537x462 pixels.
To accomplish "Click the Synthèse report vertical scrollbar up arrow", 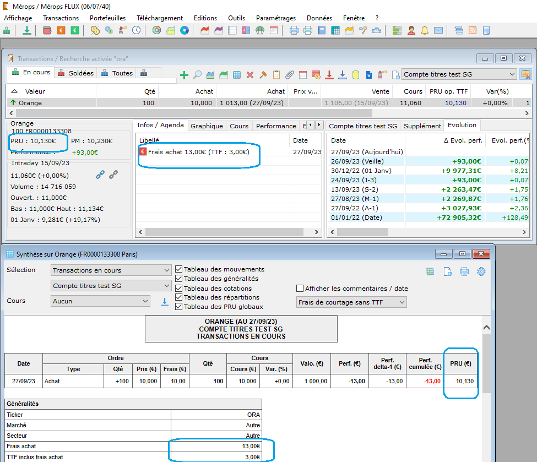I will point(486,328).
